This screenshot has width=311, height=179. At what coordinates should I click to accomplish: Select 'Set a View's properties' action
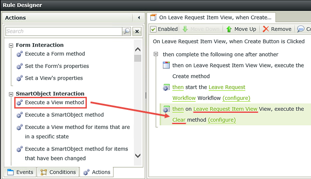pyautogui.click(x=54, y=78)
